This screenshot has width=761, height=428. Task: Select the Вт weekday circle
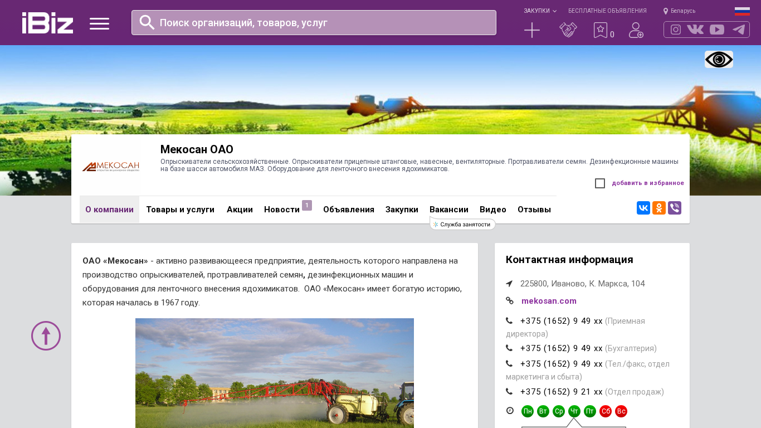click(x=543, y=411)
